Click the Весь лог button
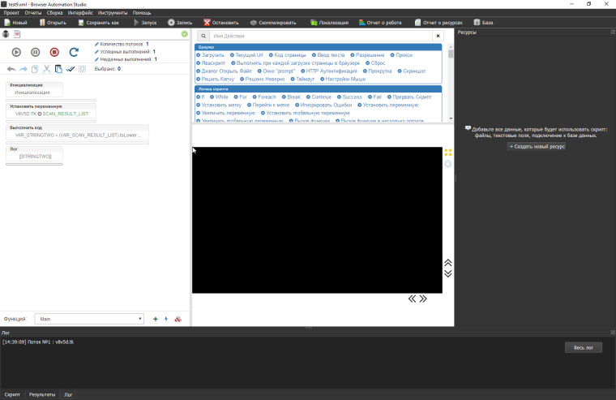Screen dimensions: 616x400 (583, 347)
